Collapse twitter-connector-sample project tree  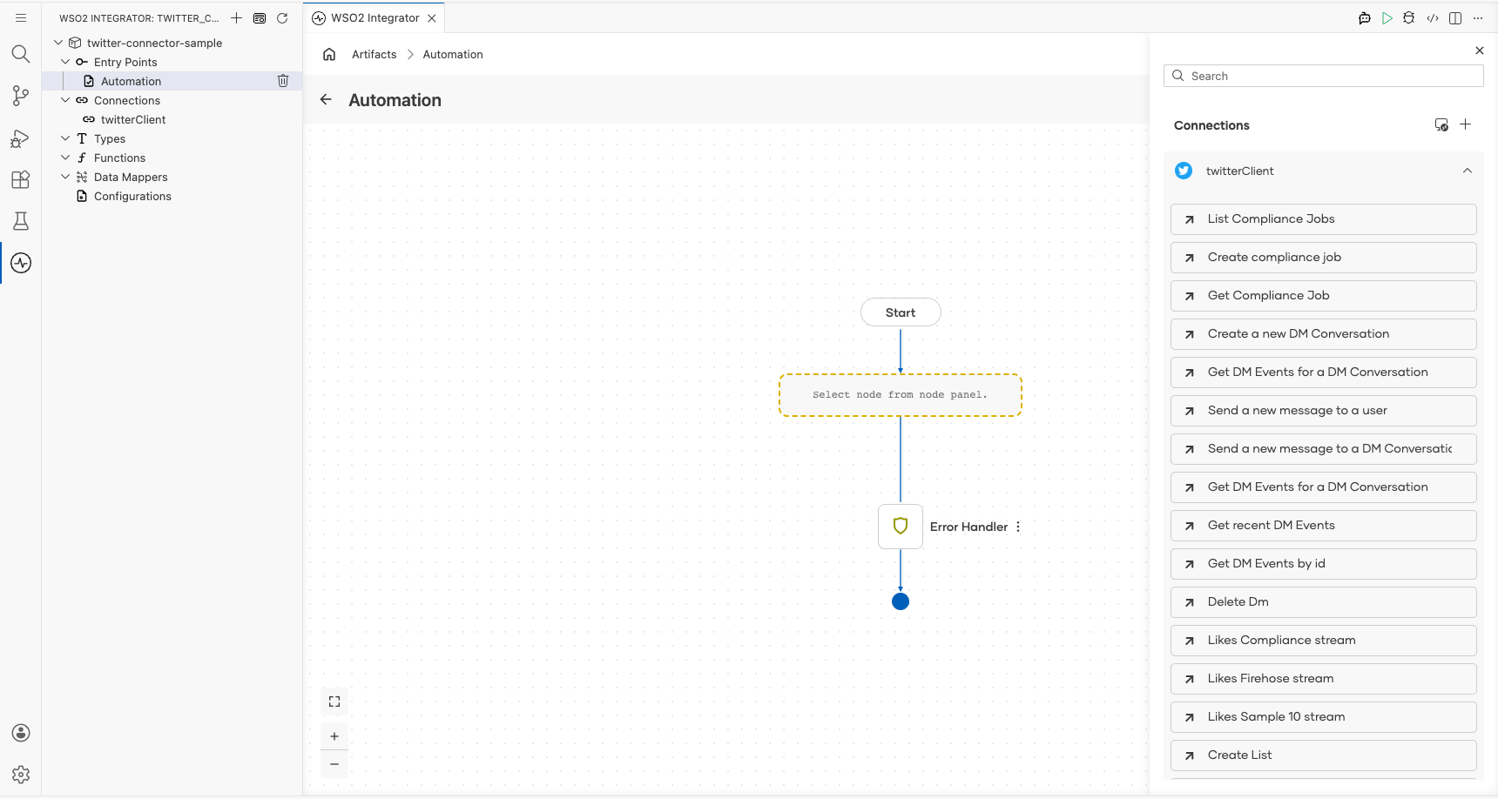pyautogui.click(x=58, y=43)
